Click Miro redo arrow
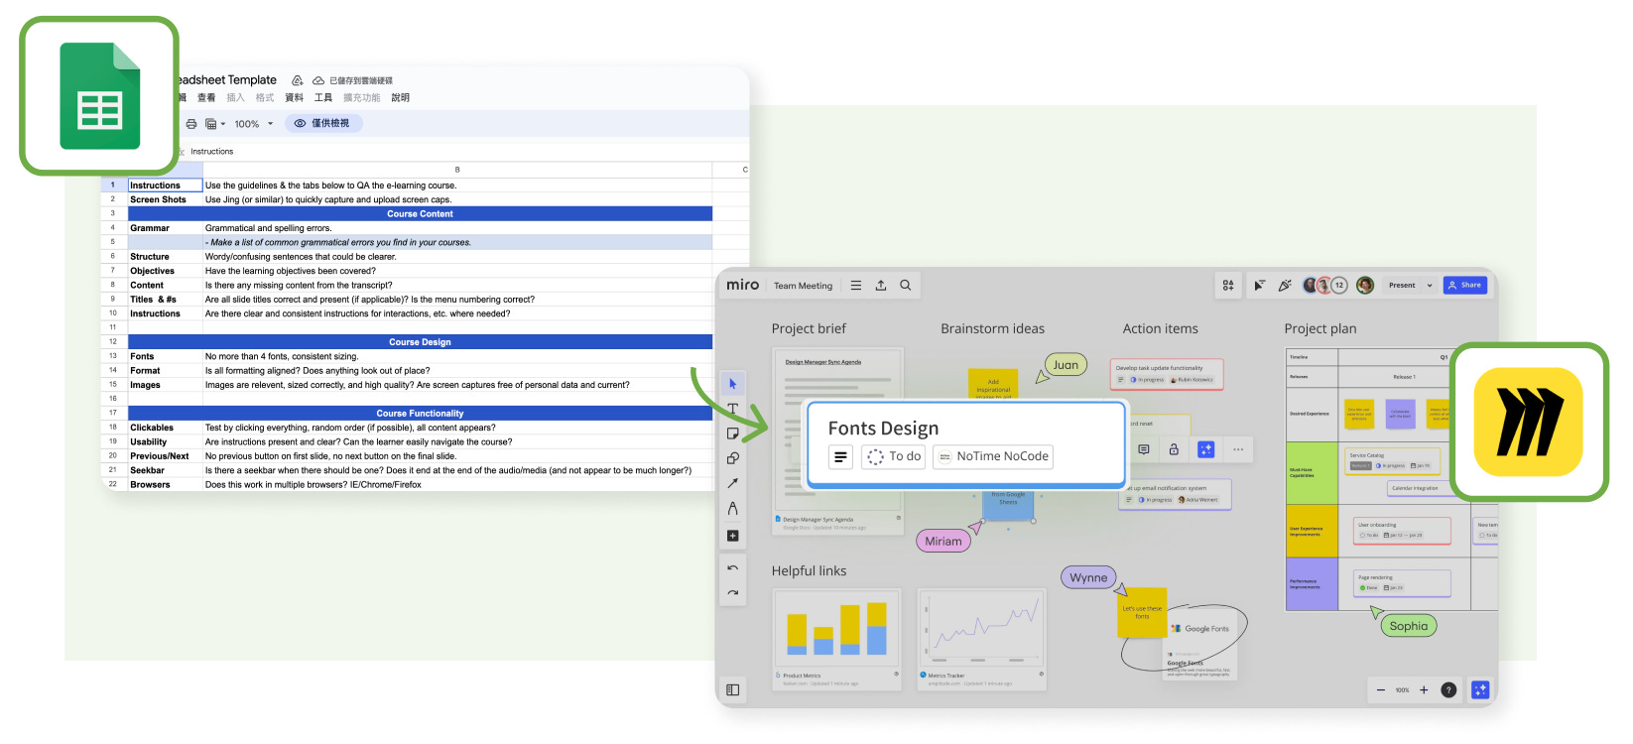The width and height of the screenshot is (1633, 744). 733,593
